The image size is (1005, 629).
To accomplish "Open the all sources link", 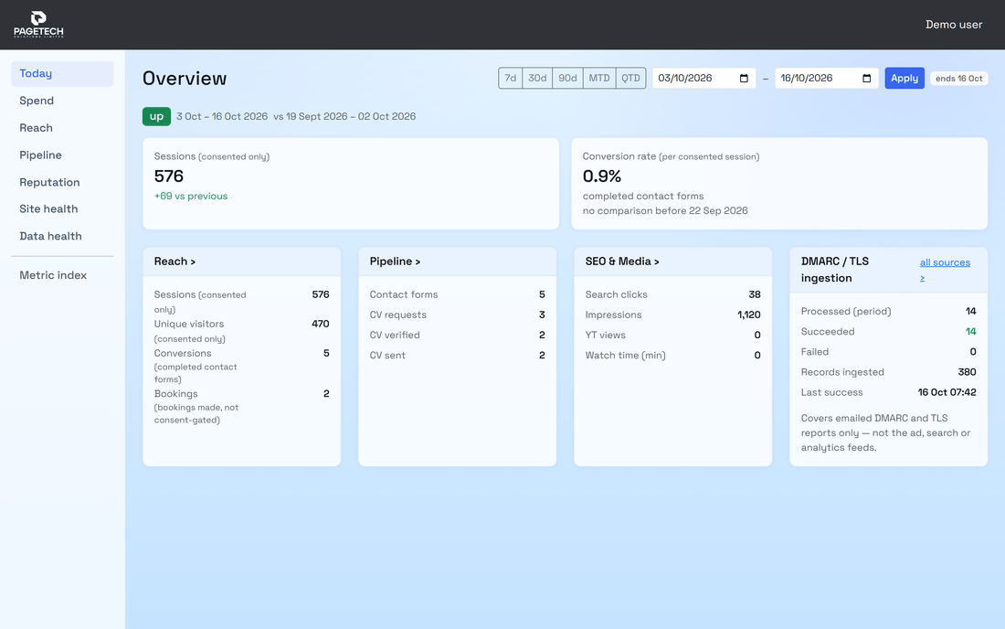I will pyautogui.click(x=945, y=270).
